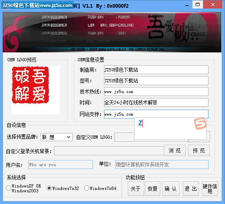Click the Sogou input method S logo
225x204 pixels.
click(200, 123)
